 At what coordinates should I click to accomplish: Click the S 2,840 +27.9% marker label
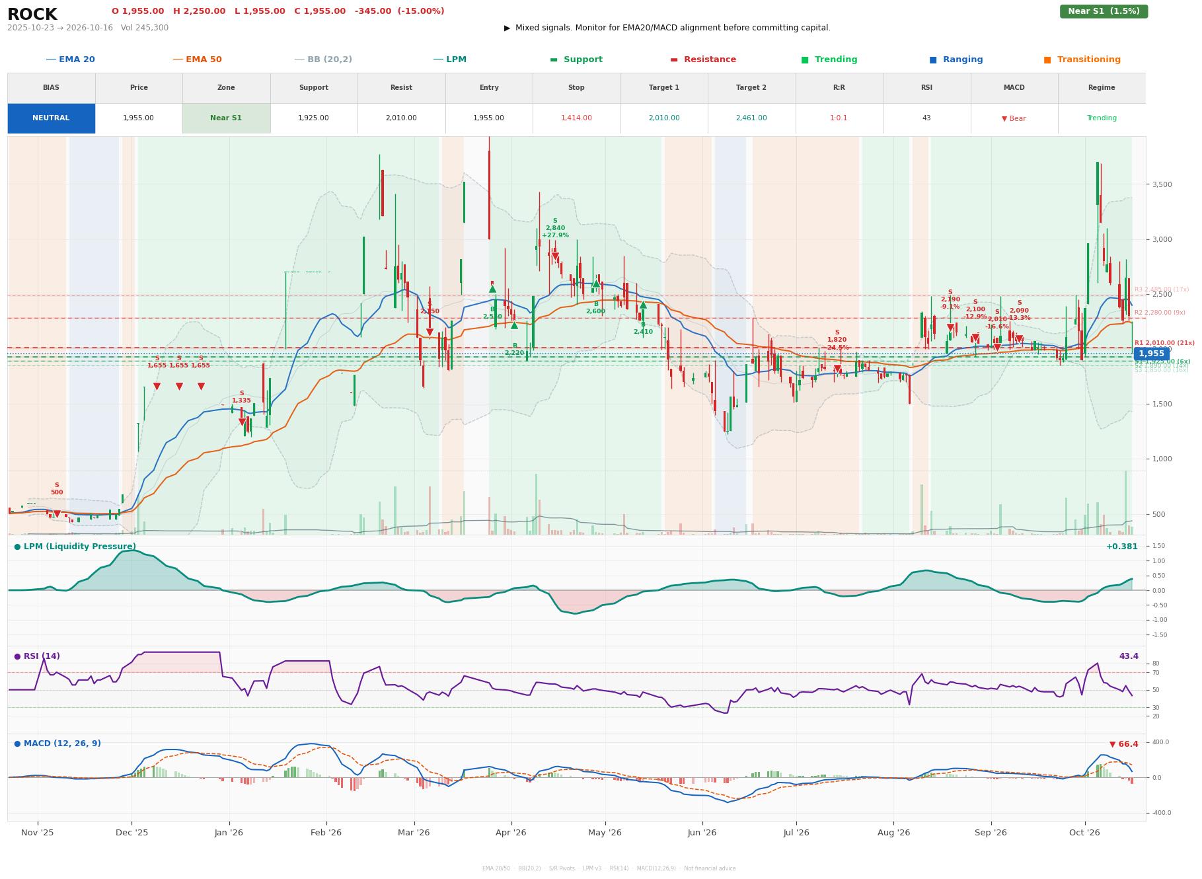pos(555,228)
